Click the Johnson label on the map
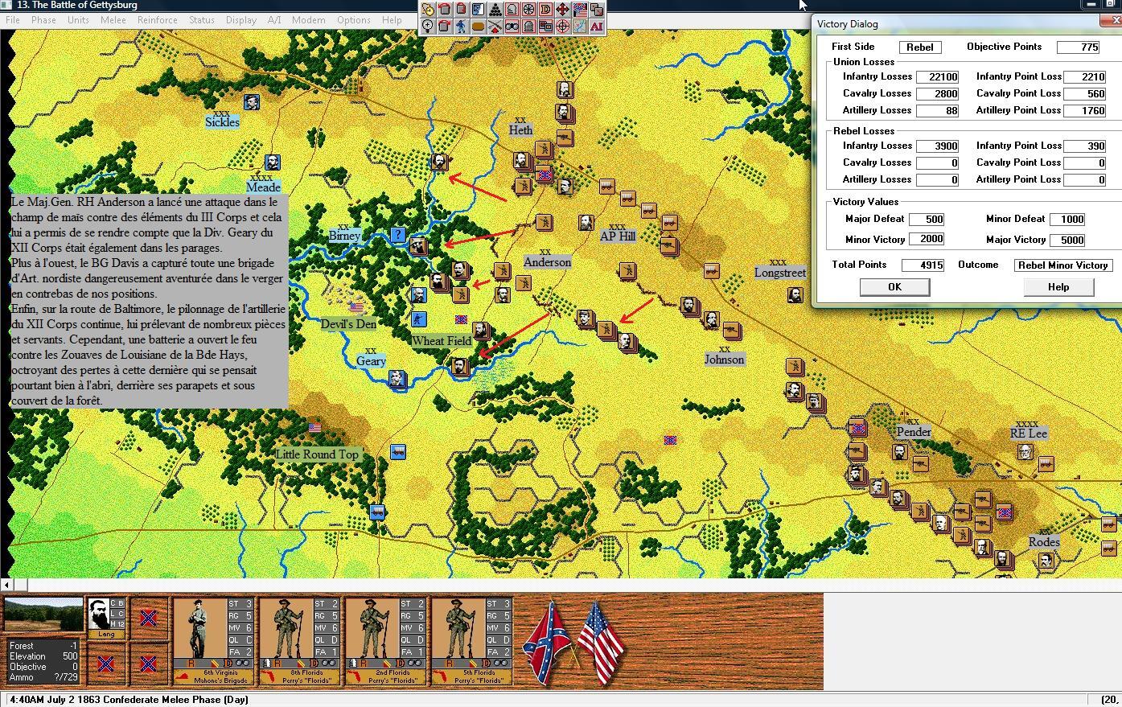Image resolution: width=1122 pixels, height=707 pixels. point(725,360)
